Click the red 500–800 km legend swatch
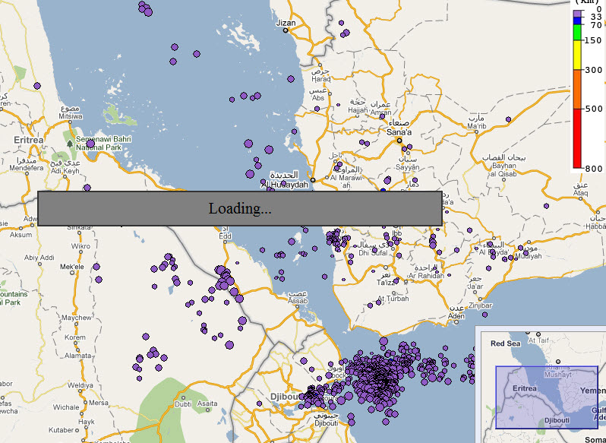This screenshot has width=606, height=443. (577, 138)
